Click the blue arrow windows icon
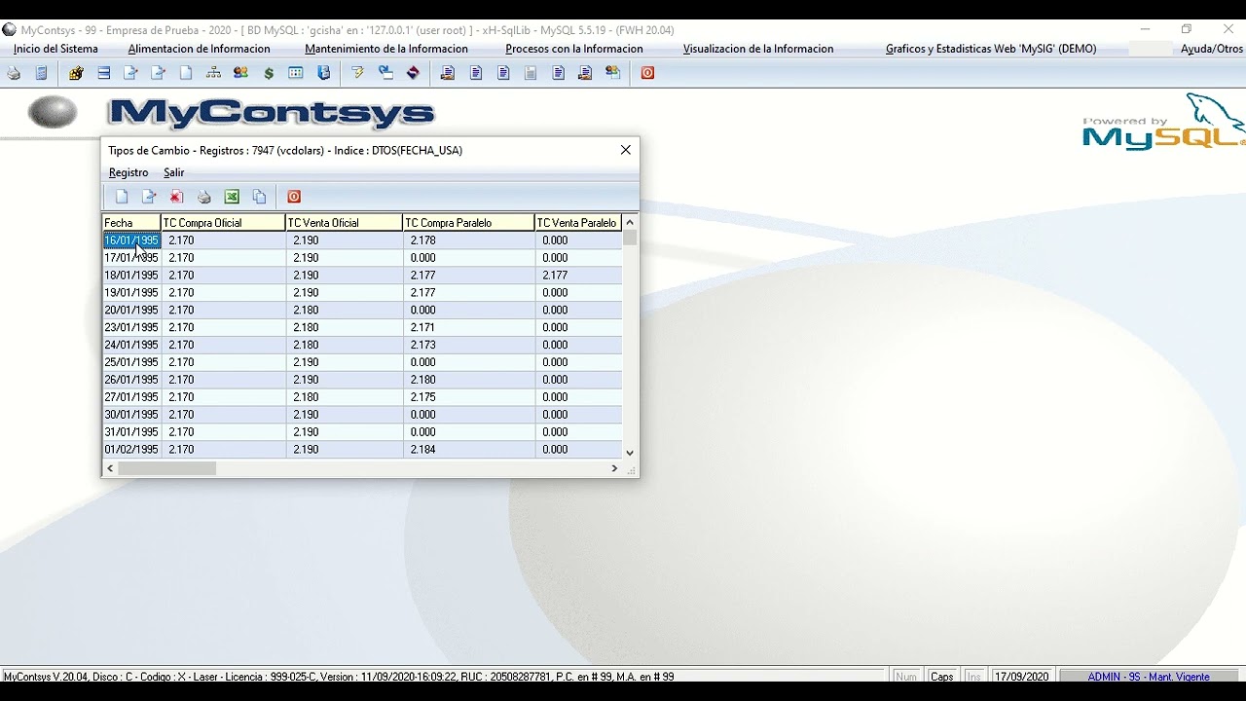This screenshot has height=701, width=1246. pos(385,73)
